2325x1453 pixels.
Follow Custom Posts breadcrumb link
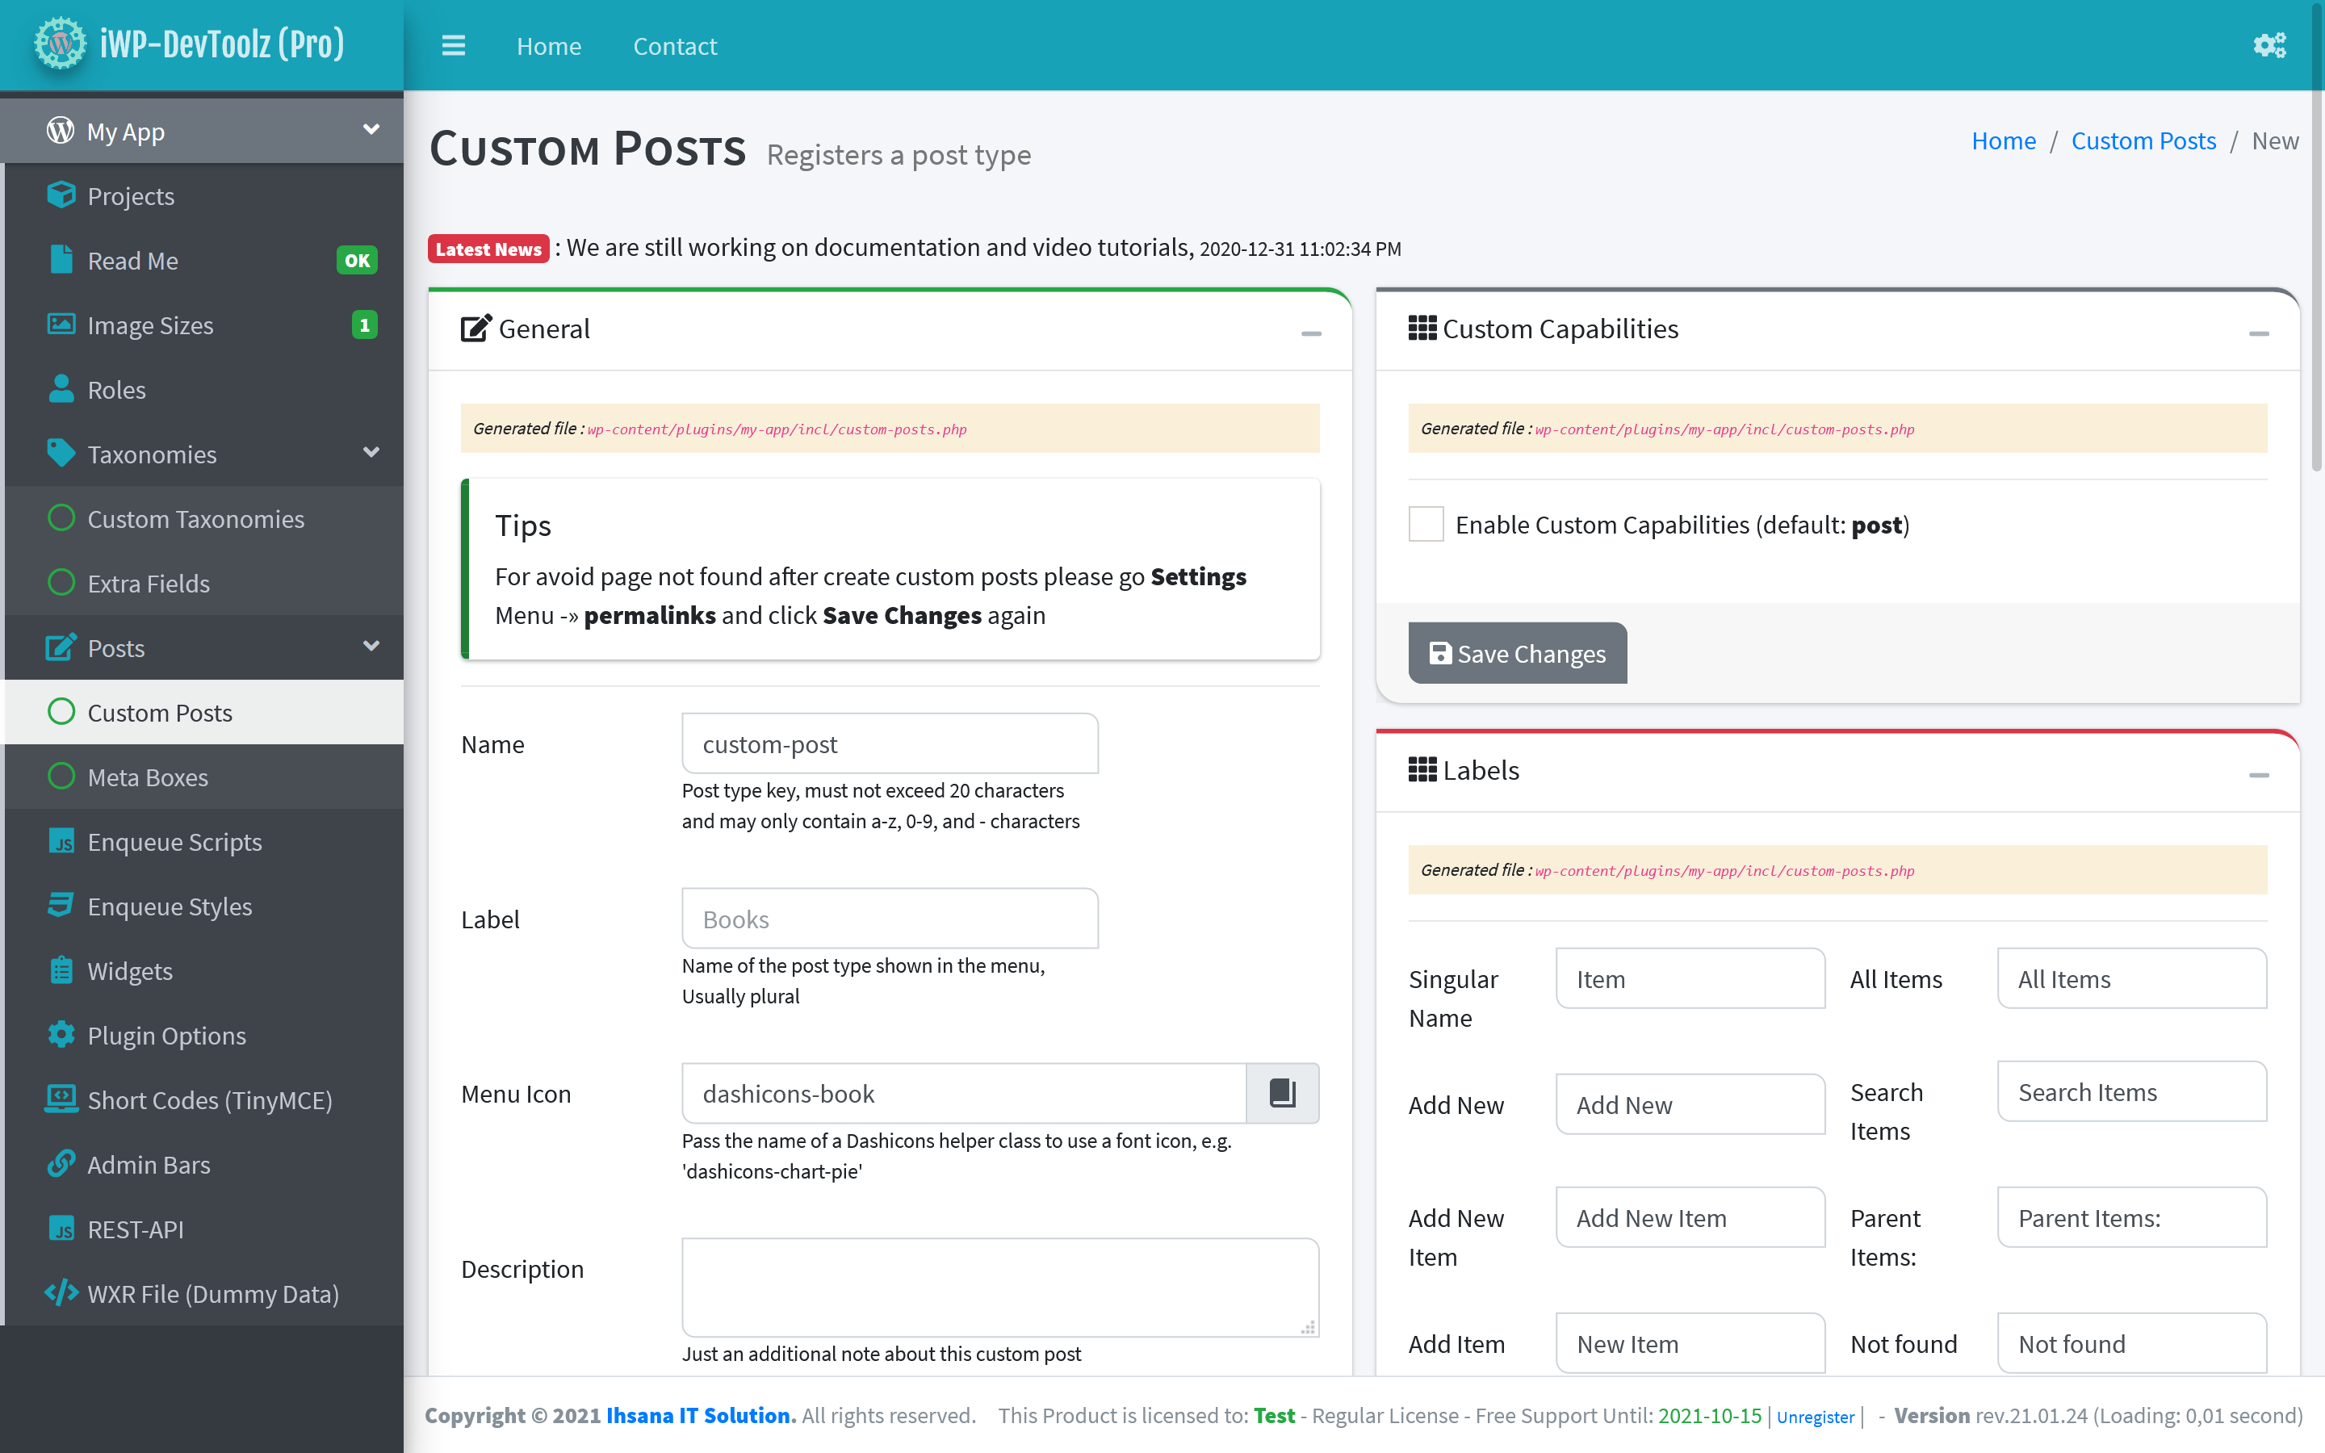point(2143,140)
